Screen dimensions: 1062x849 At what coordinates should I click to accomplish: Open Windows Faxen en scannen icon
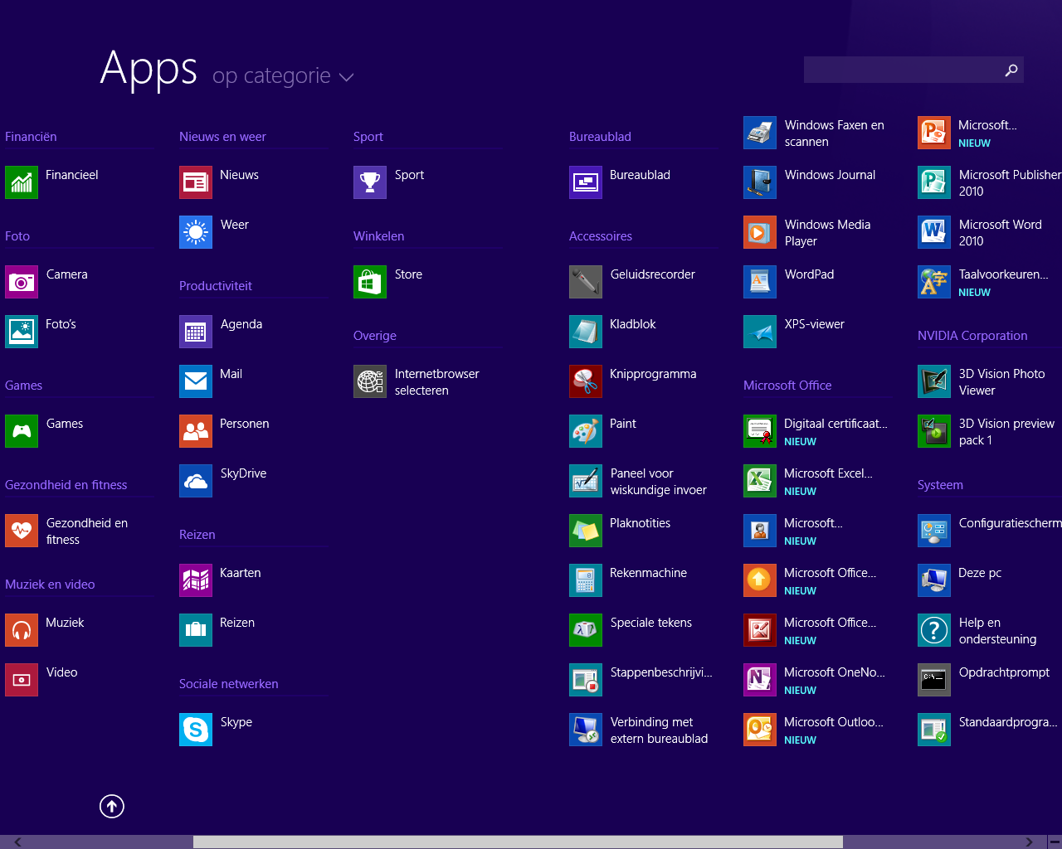(760, 133)
